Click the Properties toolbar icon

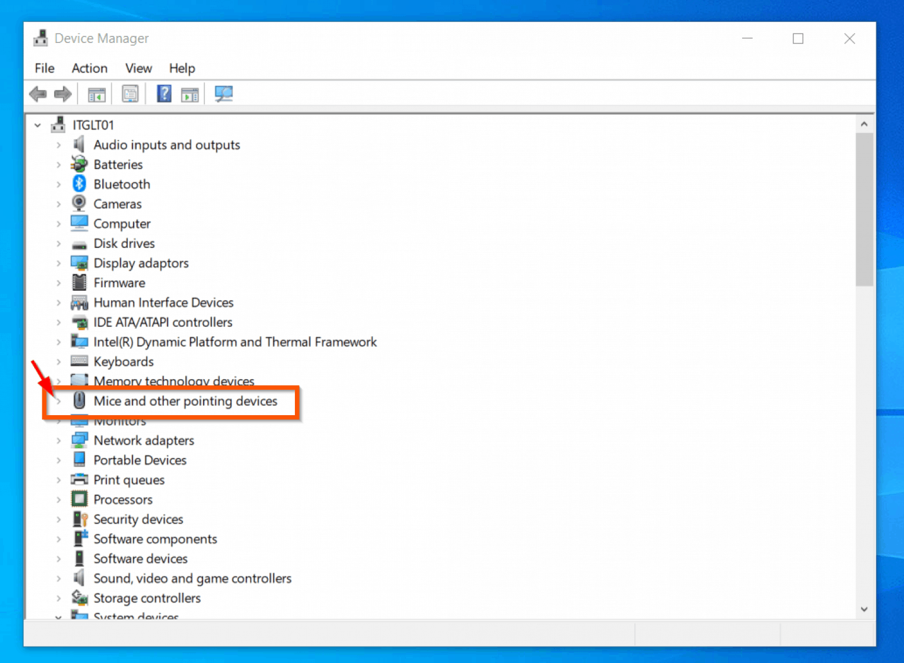pos(130,94)
